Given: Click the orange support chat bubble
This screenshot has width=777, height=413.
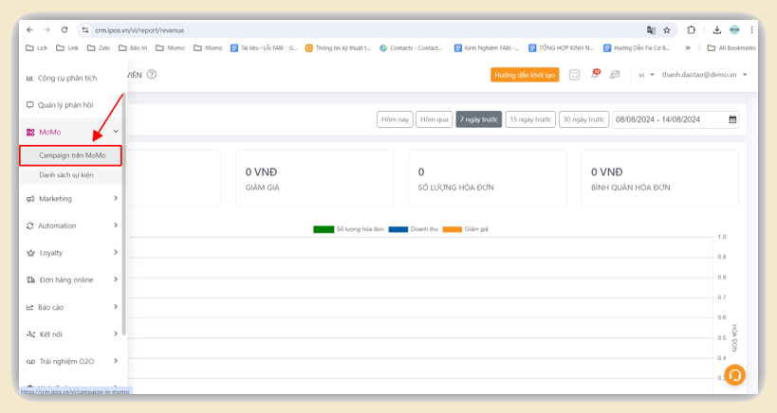Looking at the screenshot, I should click(x=734, y=375).
